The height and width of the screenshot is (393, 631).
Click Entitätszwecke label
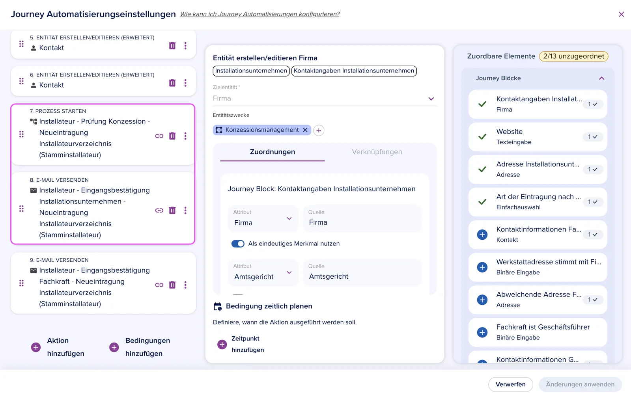[x=231, y=115]
